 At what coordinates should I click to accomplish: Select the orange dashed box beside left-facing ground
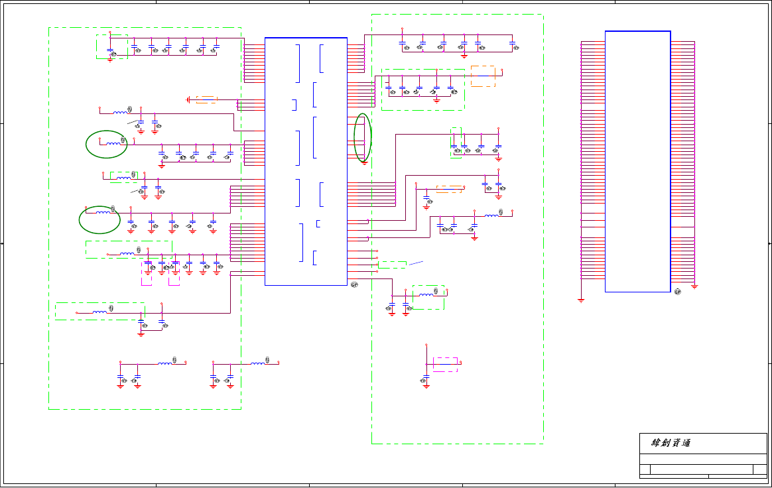tap(206, 99)
